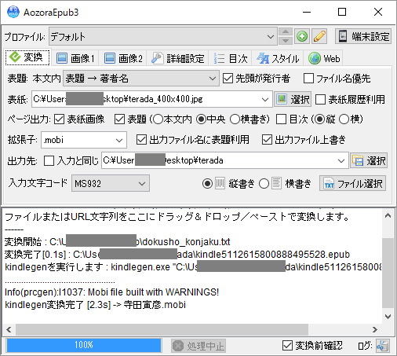Toggle 出力ファイル名に表題利用 checkbox

tap(141, 140)
